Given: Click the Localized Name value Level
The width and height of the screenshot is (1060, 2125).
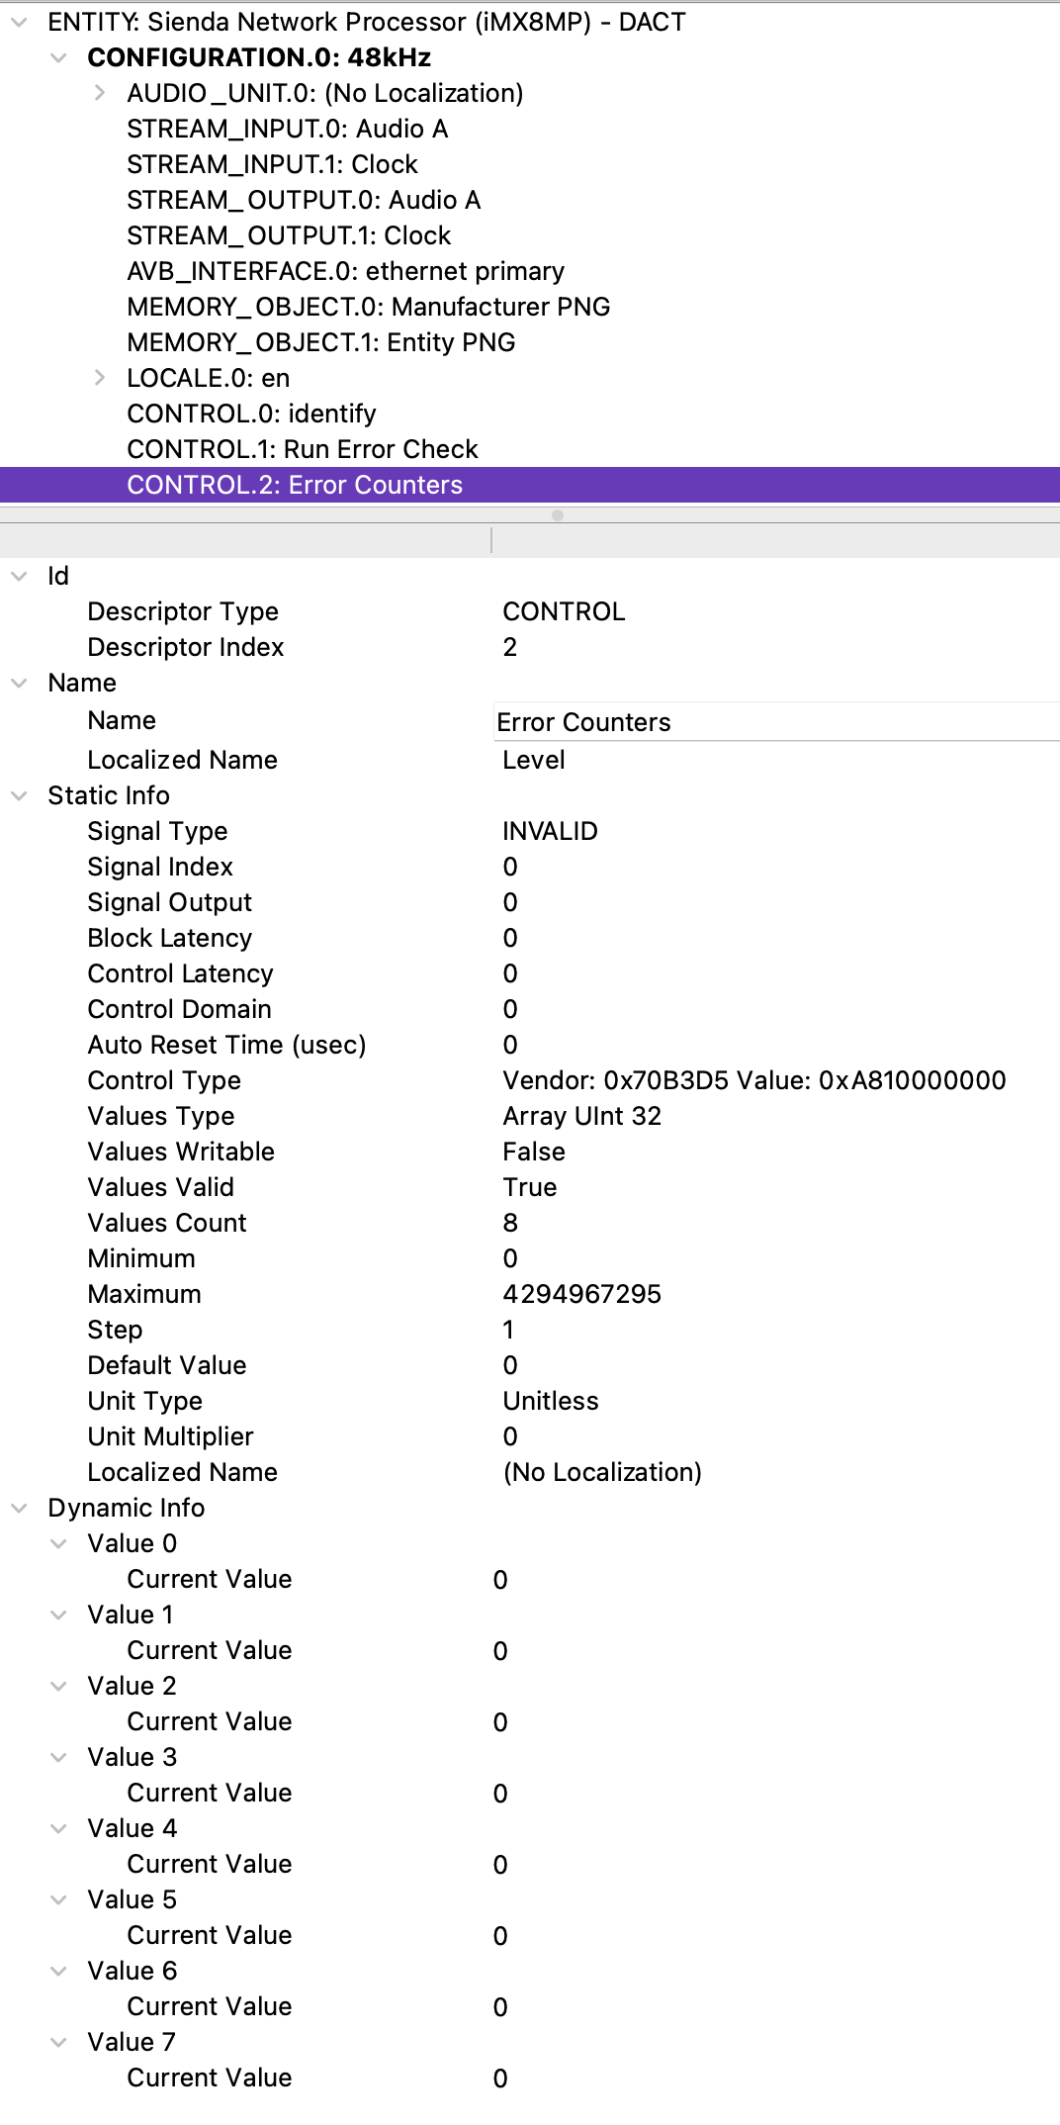Looking at the screenshot, I should click(x=534, y=760).
